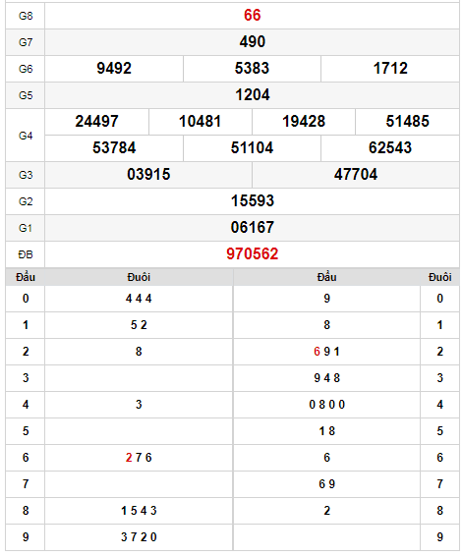
Task: Select G3 result 03915
Action: tap(148, 175)
